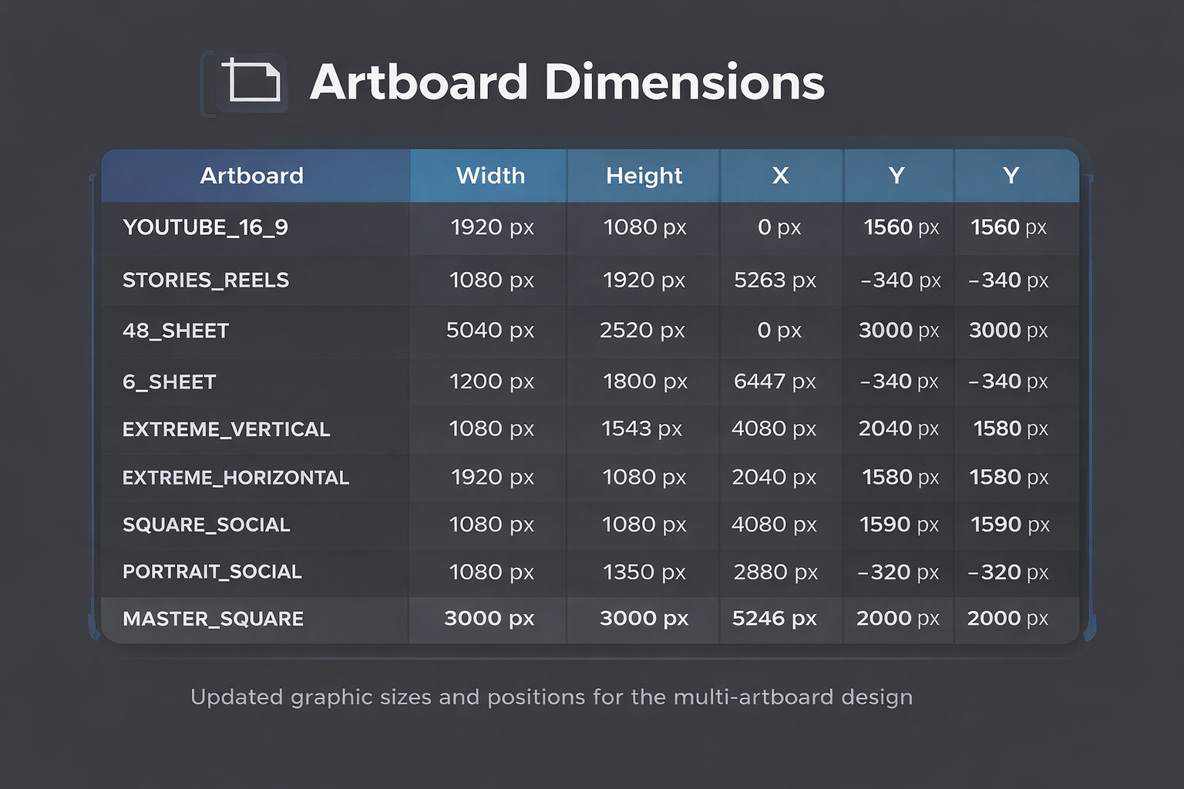Image resolution: width=1184 pixels, height=789 pixels.
Task: Sort by the Width column header
Action: click(x=490, y=176)
